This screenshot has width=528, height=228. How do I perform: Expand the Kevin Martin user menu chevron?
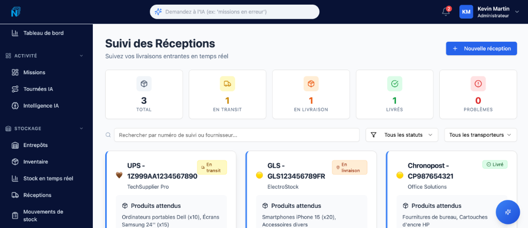coord(517,12)
